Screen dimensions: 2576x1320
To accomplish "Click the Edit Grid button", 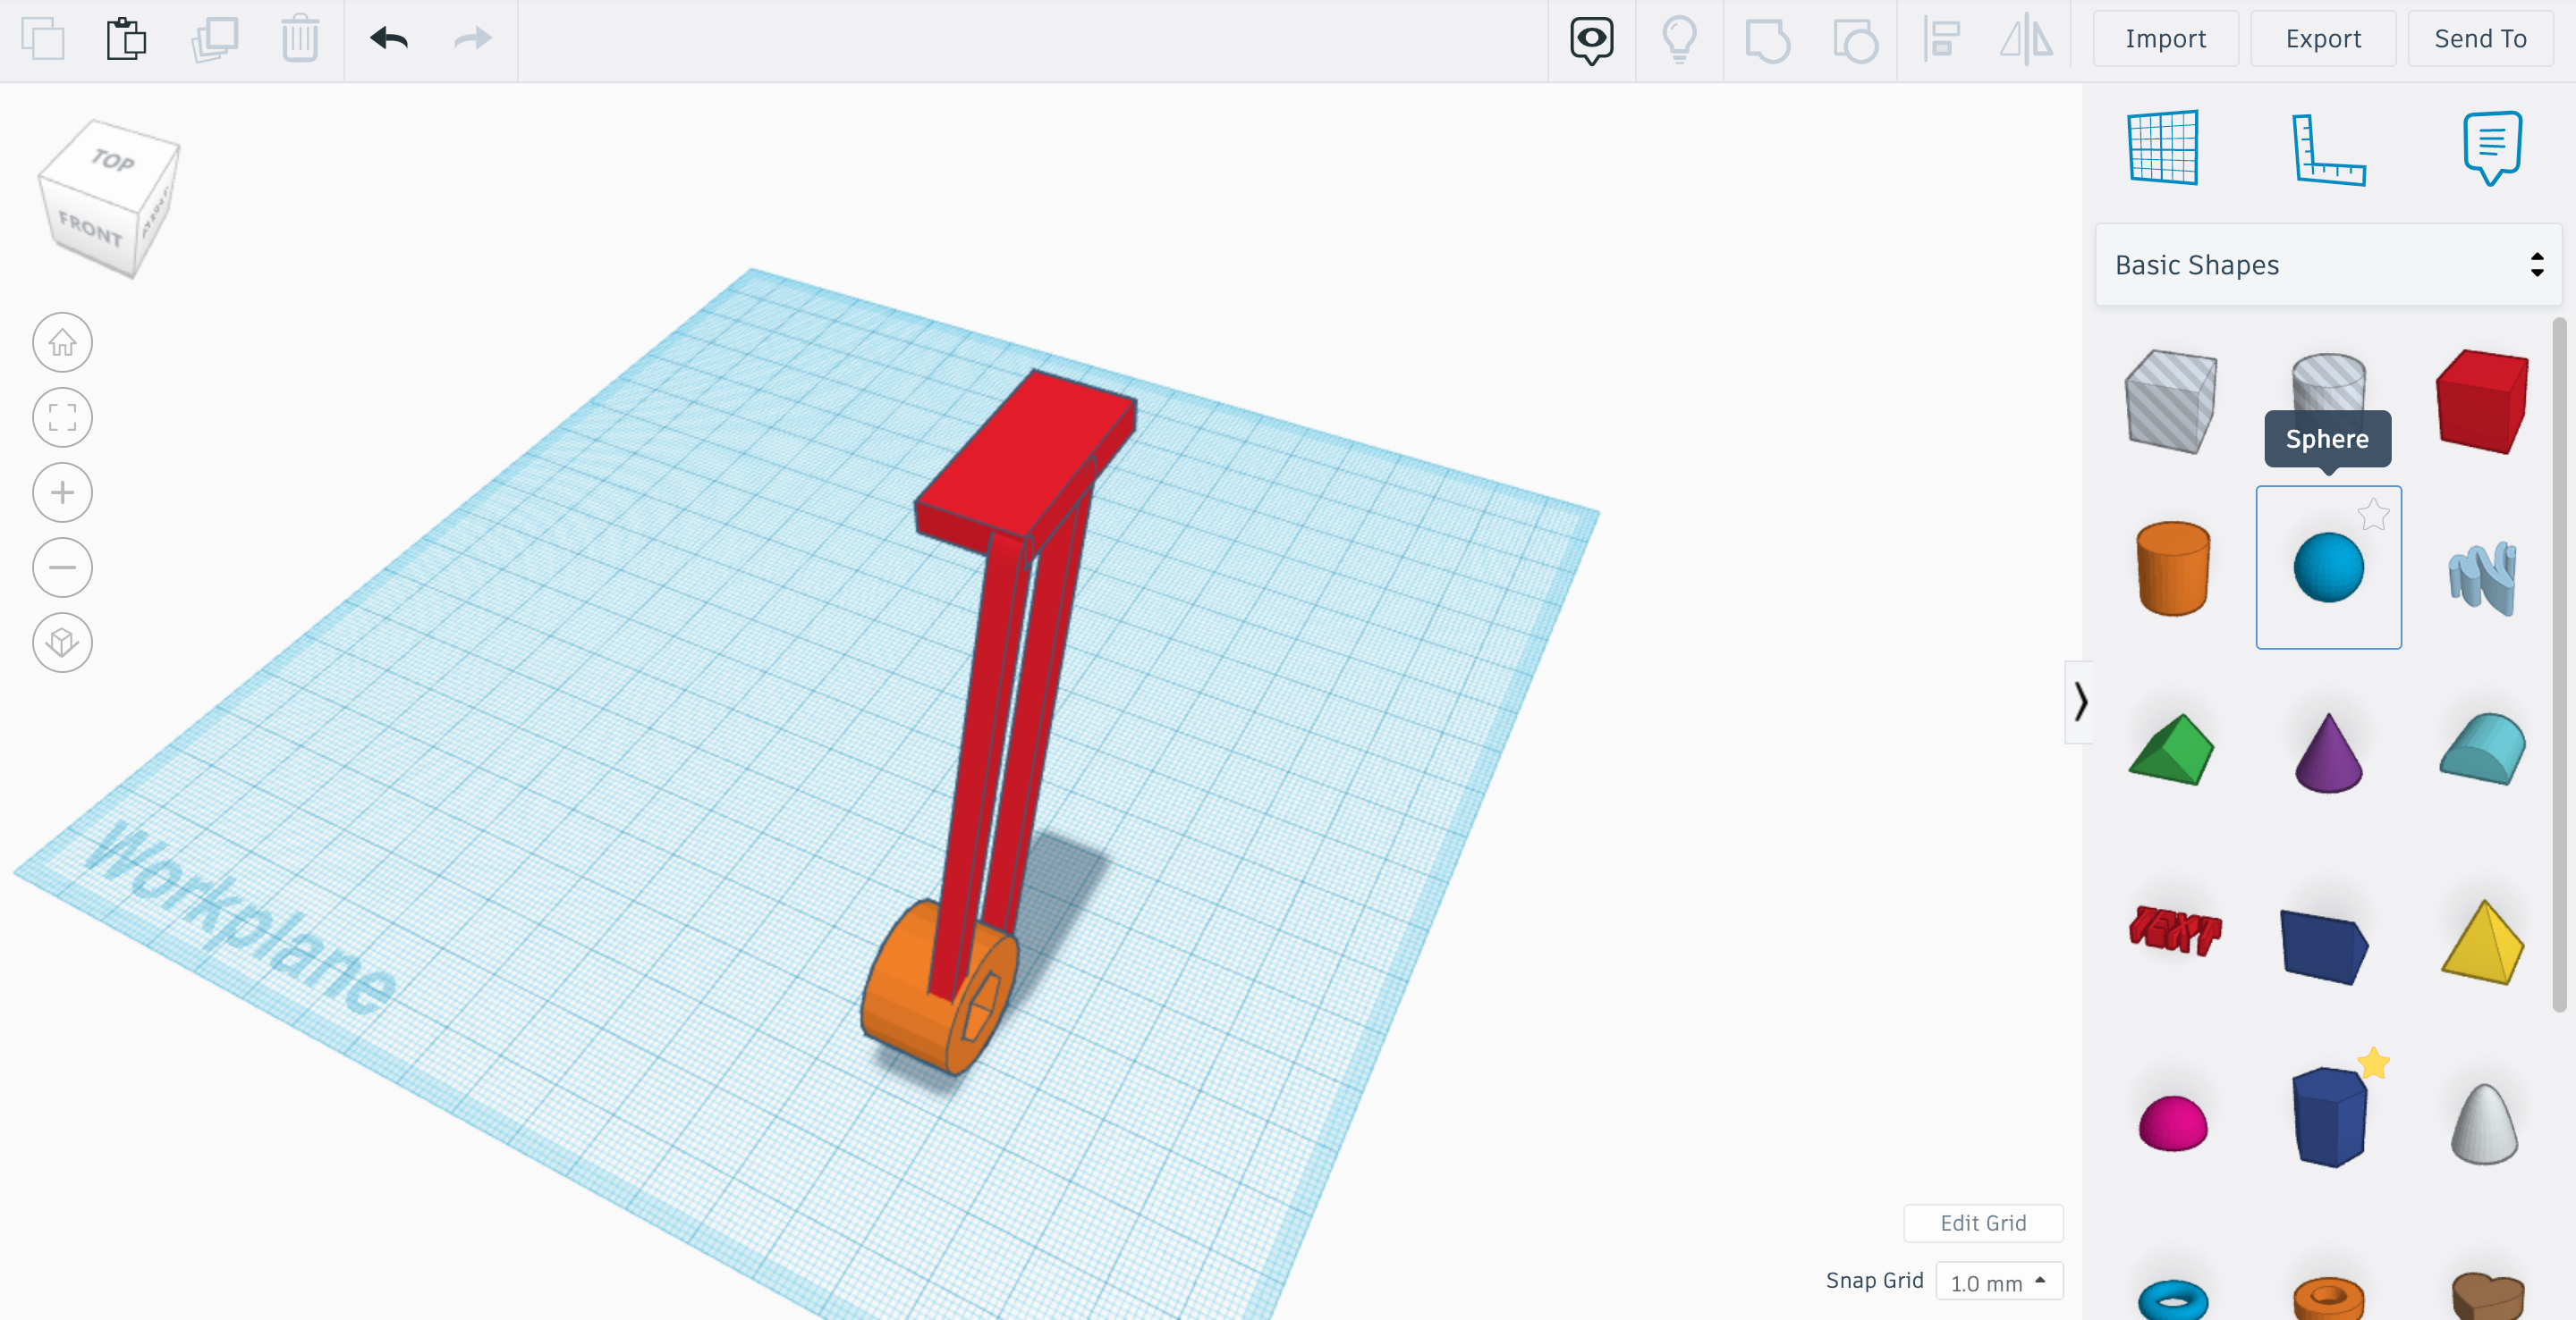I will 1982,1223.
